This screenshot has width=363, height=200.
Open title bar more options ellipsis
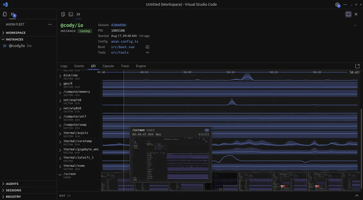tap(345, 5)
